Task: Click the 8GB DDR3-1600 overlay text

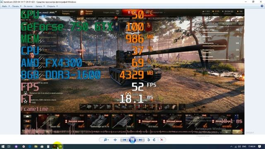Action: (x=61, y=74)
